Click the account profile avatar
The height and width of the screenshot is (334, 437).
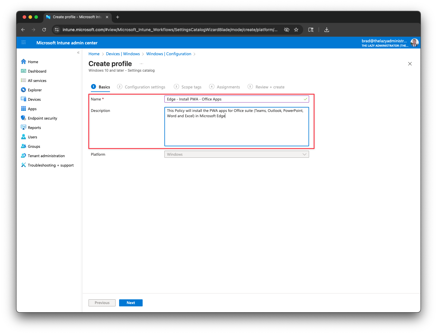click(x=415, y=43)
